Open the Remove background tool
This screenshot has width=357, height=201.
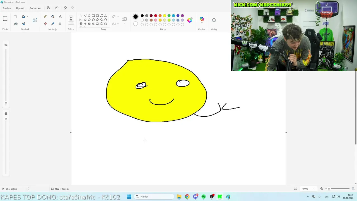[16, 24]
